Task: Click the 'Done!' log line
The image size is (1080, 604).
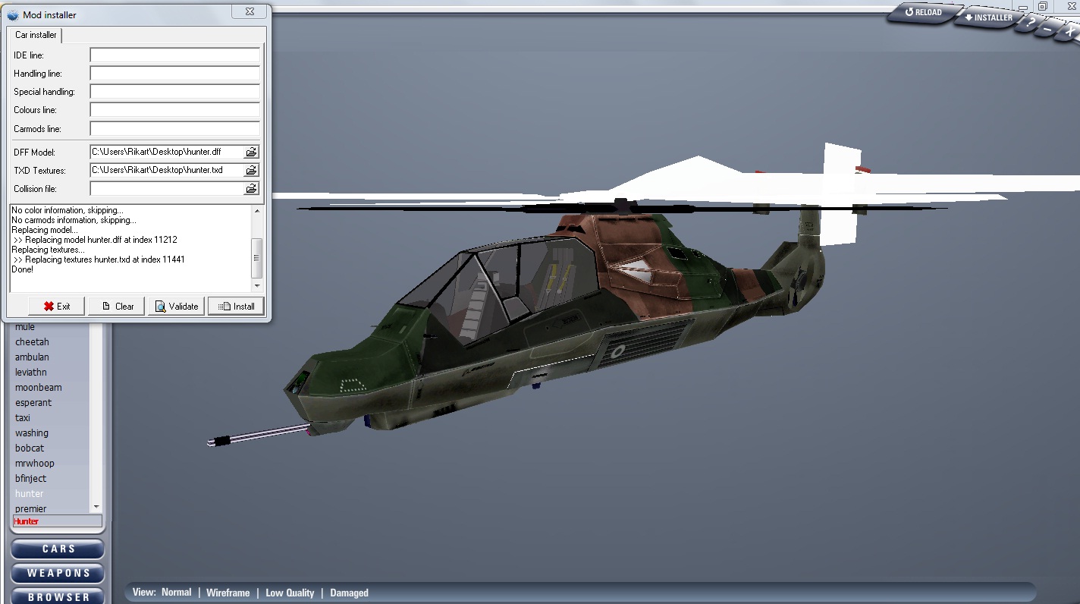Action: [x=23, y=269]
